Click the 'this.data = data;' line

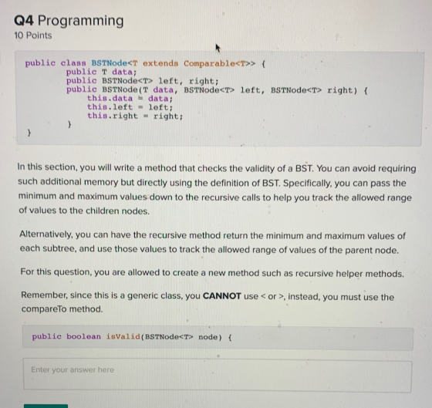[x=130, y=99]
